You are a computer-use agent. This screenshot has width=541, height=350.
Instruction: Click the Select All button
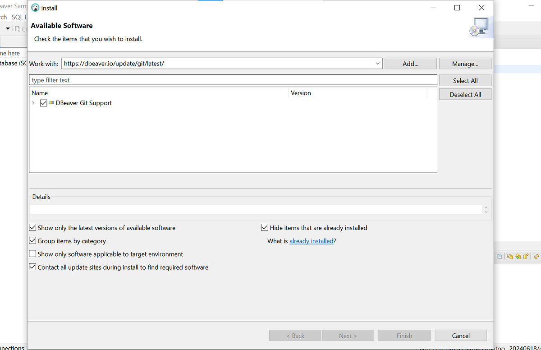click(x=465, y=81)
